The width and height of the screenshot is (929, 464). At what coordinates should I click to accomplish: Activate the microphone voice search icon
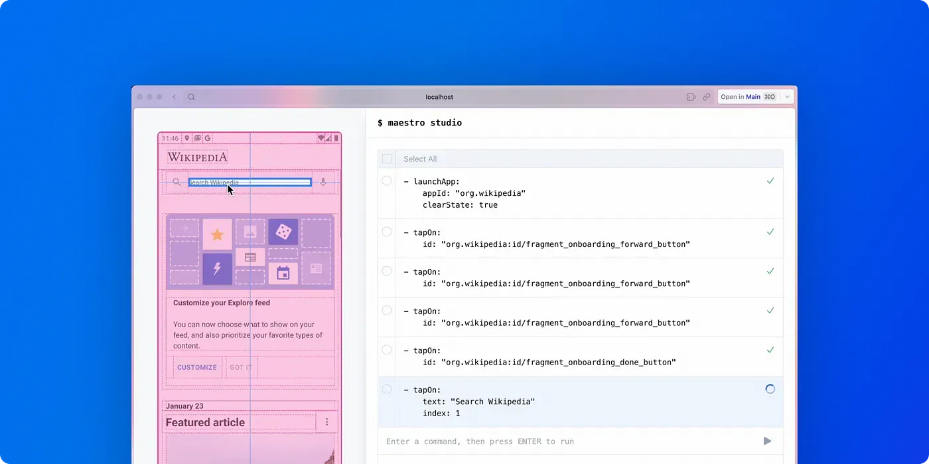[323, 182]
